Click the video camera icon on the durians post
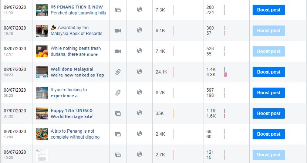Viewport: 307px width, 163px height. [x=118, y=51]
